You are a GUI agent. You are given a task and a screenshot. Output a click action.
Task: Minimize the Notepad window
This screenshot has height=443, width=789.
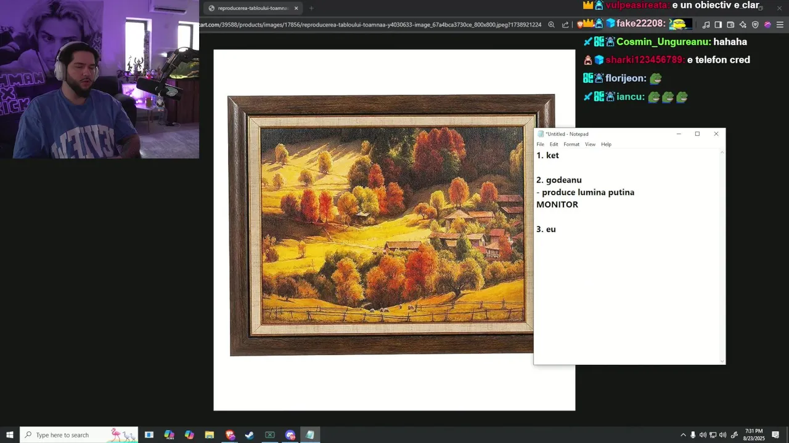tap(679, 134)
